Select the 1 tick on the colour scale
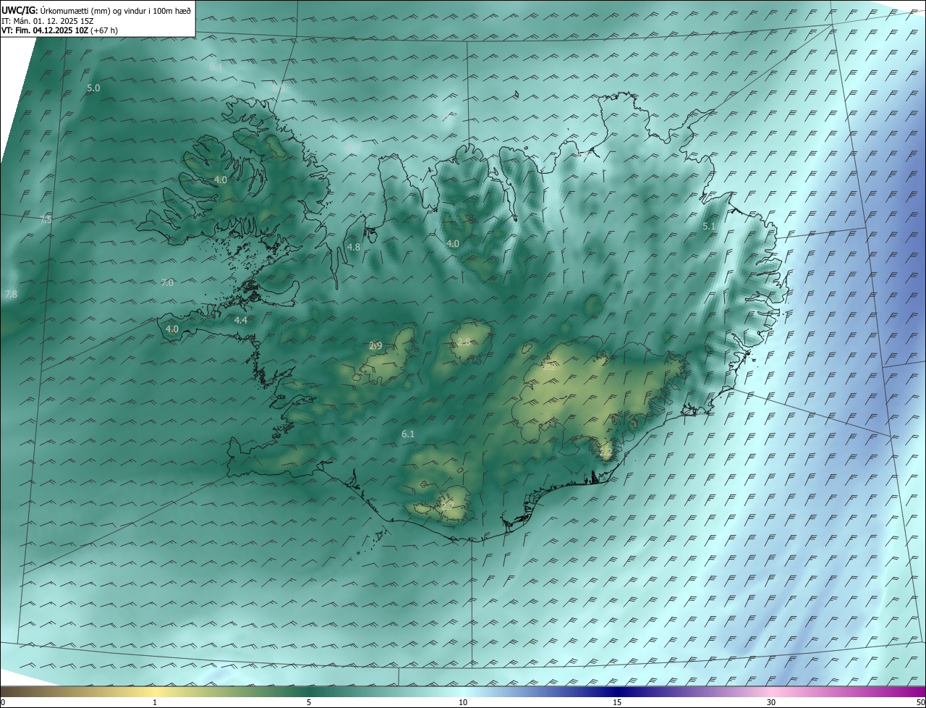 (x=155, y=703)
